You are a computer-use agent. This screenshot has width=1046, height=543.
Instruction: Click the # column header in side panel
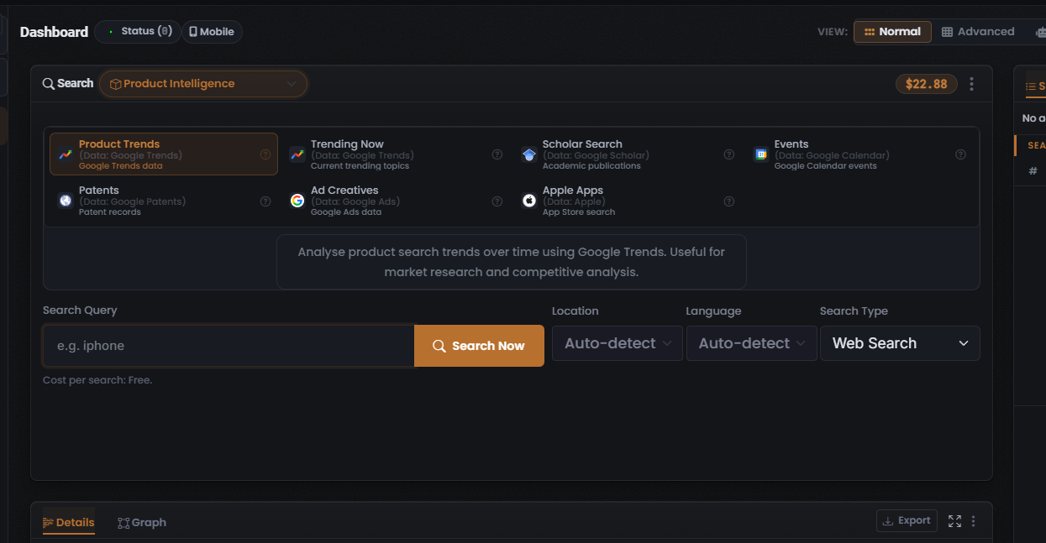[1033, 171]
